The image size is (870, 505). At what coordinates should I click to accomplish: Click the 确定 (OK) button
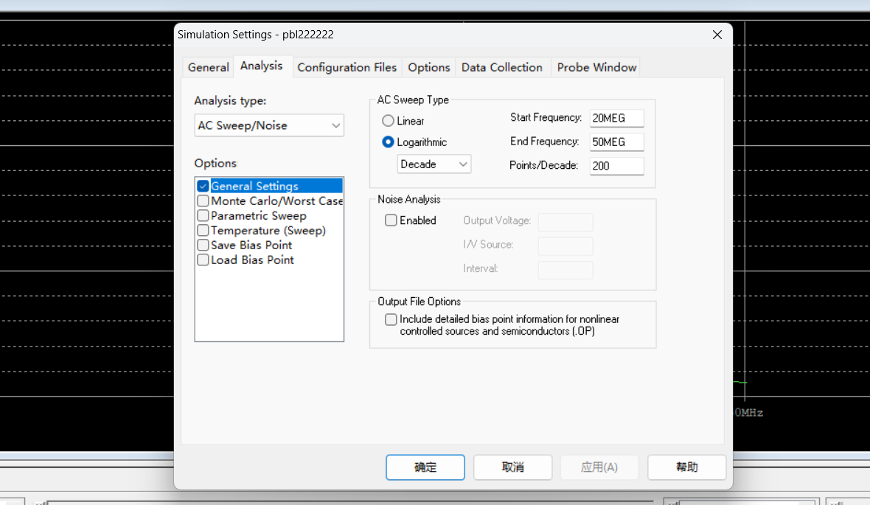click(x=425, y=467)
